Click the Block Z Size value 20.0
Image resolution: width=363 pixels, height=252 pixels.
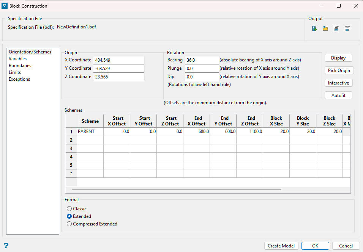pyautogui.click(x=330, y=131)
